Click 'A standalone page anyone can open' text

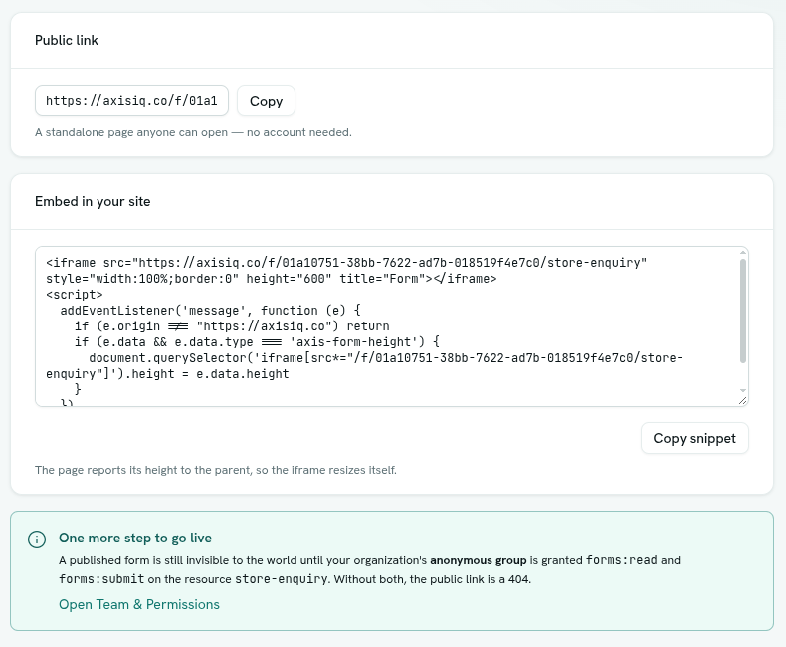193,132
